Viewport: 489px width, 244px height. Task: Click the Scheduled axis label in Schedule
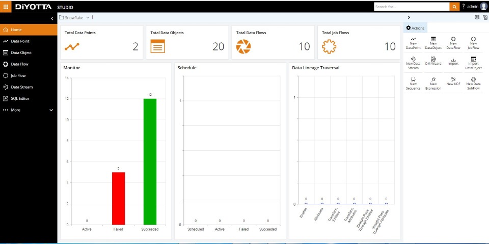[x=196, y=229]
